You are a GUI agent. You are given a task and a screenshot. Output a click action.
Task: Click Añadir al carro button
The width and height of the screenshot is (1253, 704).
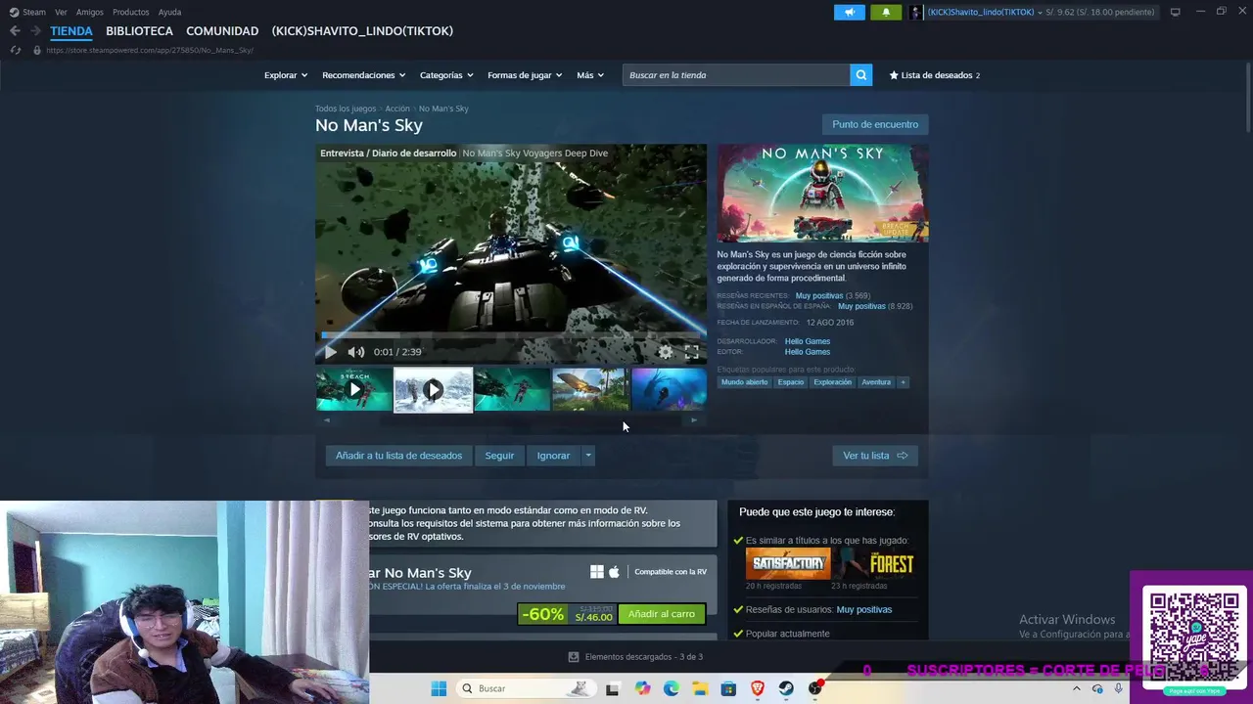click(x=661, y=614)
